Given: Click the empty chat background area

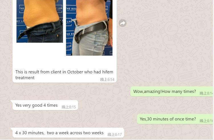Looking at the screenshot, I should pyautogui.click(x=164, y=47).
